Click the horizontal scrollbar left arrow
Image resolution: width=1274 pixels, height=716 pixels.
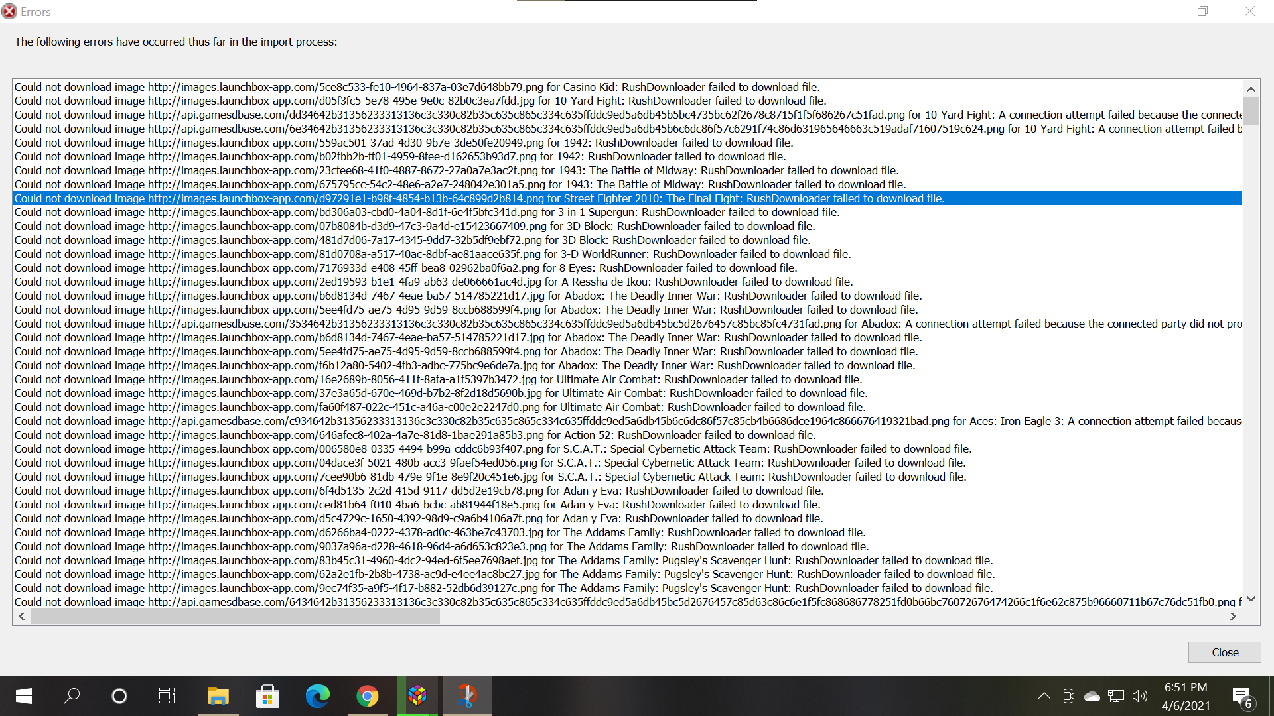(22, 617)
